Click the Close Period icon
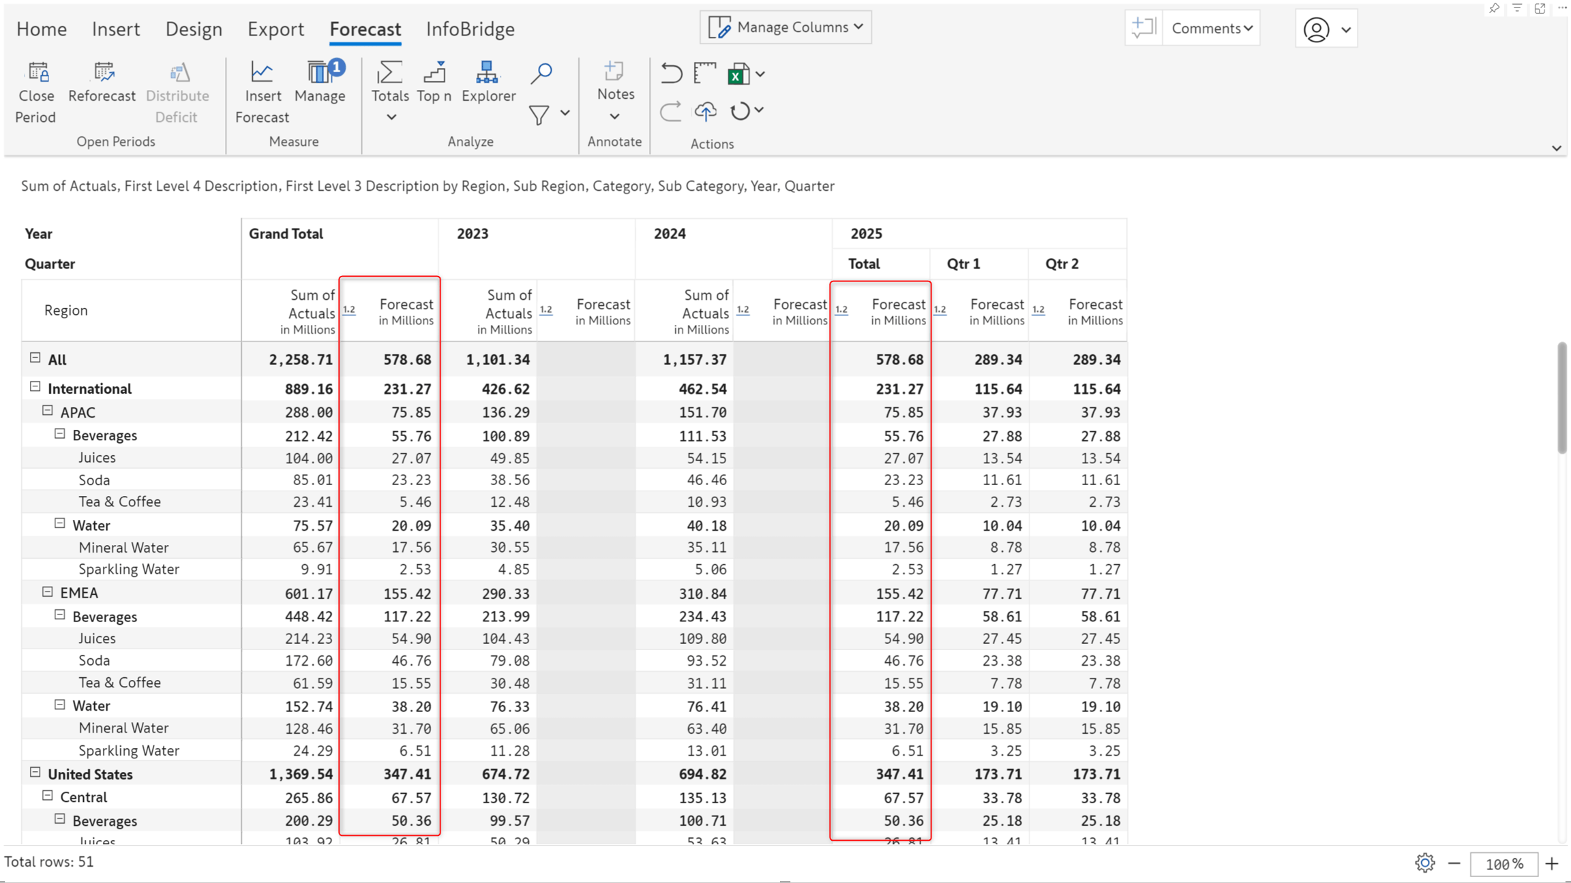This screenshot has height=883, width=1571. [x=37, y=72]
